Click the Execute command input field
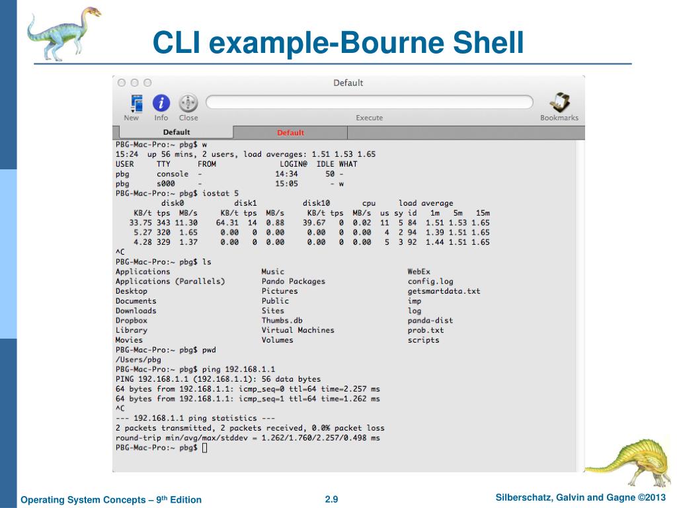 click(370, 103)
